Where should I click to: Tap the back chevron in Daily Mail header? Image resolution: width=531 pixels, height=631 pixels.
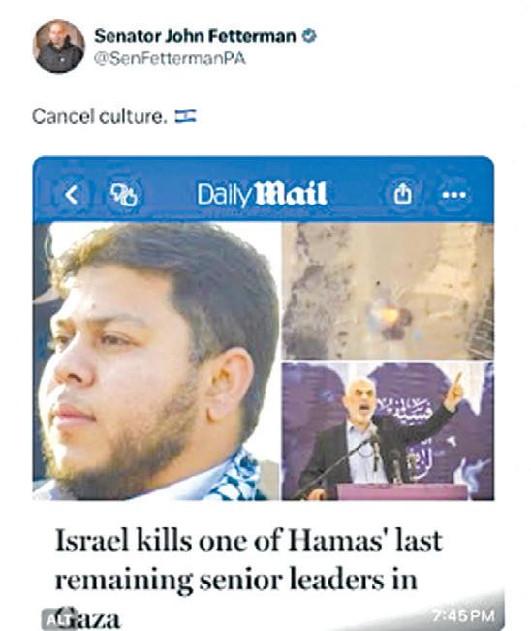pos(72,195)
